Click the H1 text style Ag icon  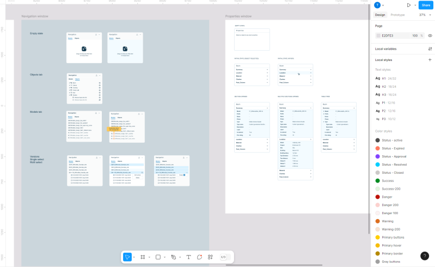coord(378,78)
